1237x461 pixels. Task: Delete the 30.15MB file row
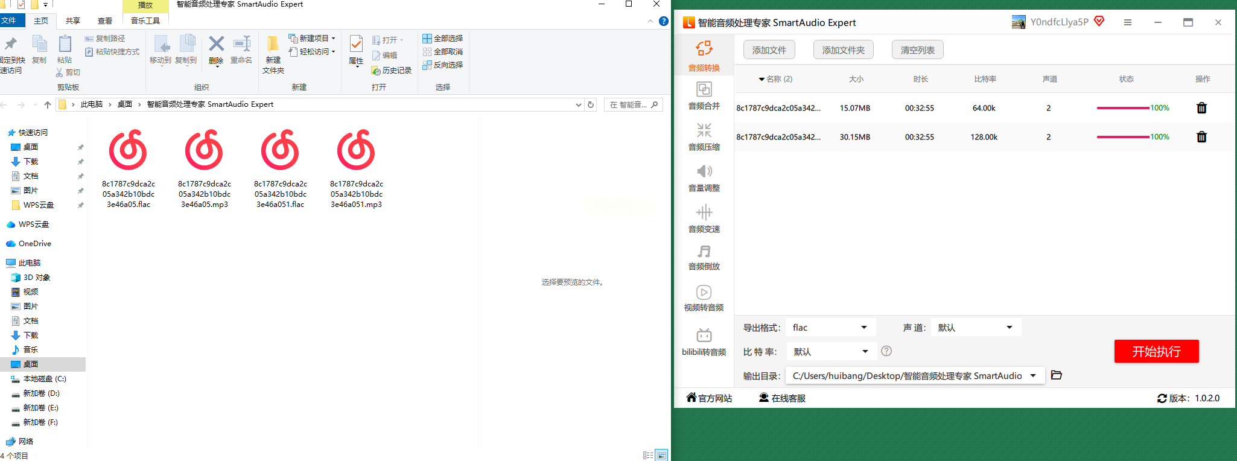pyautogui.click(x=1201, y=137)
